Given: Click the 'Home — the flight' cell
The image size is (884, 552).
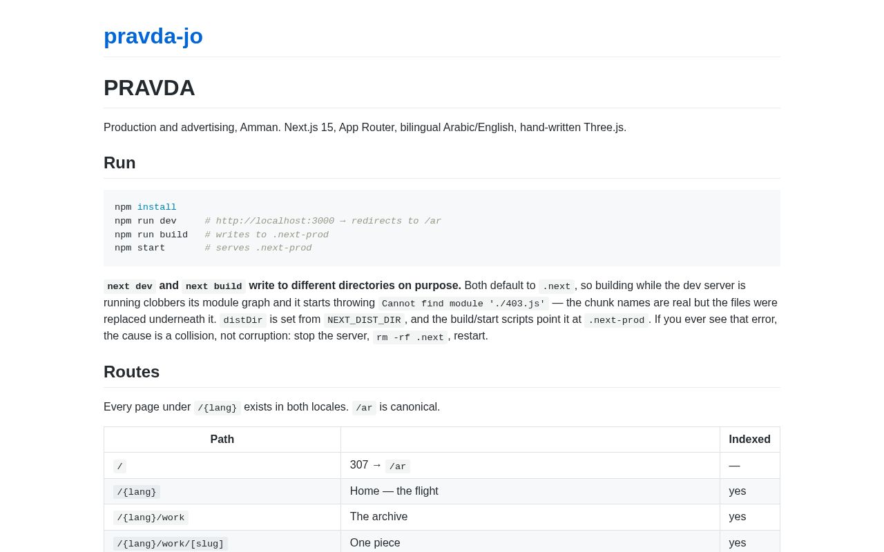Looking at the screenshot, I should click(x=530, y=491).
